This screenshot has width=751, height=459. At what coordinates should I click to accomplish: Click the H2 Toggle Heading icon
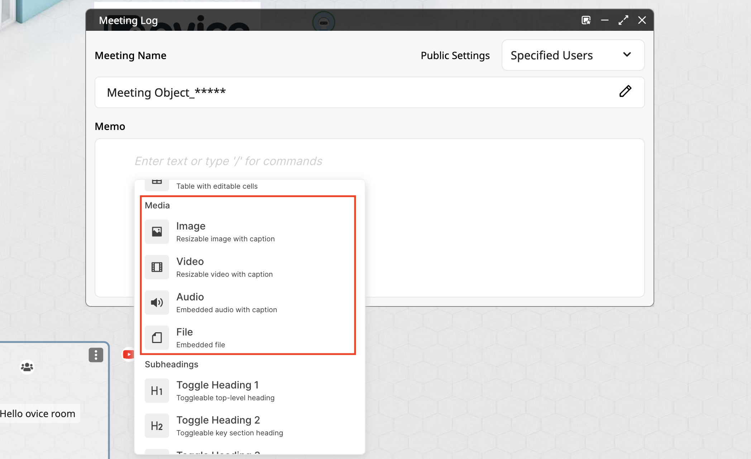pyautogui.click(x=157, y=426)
